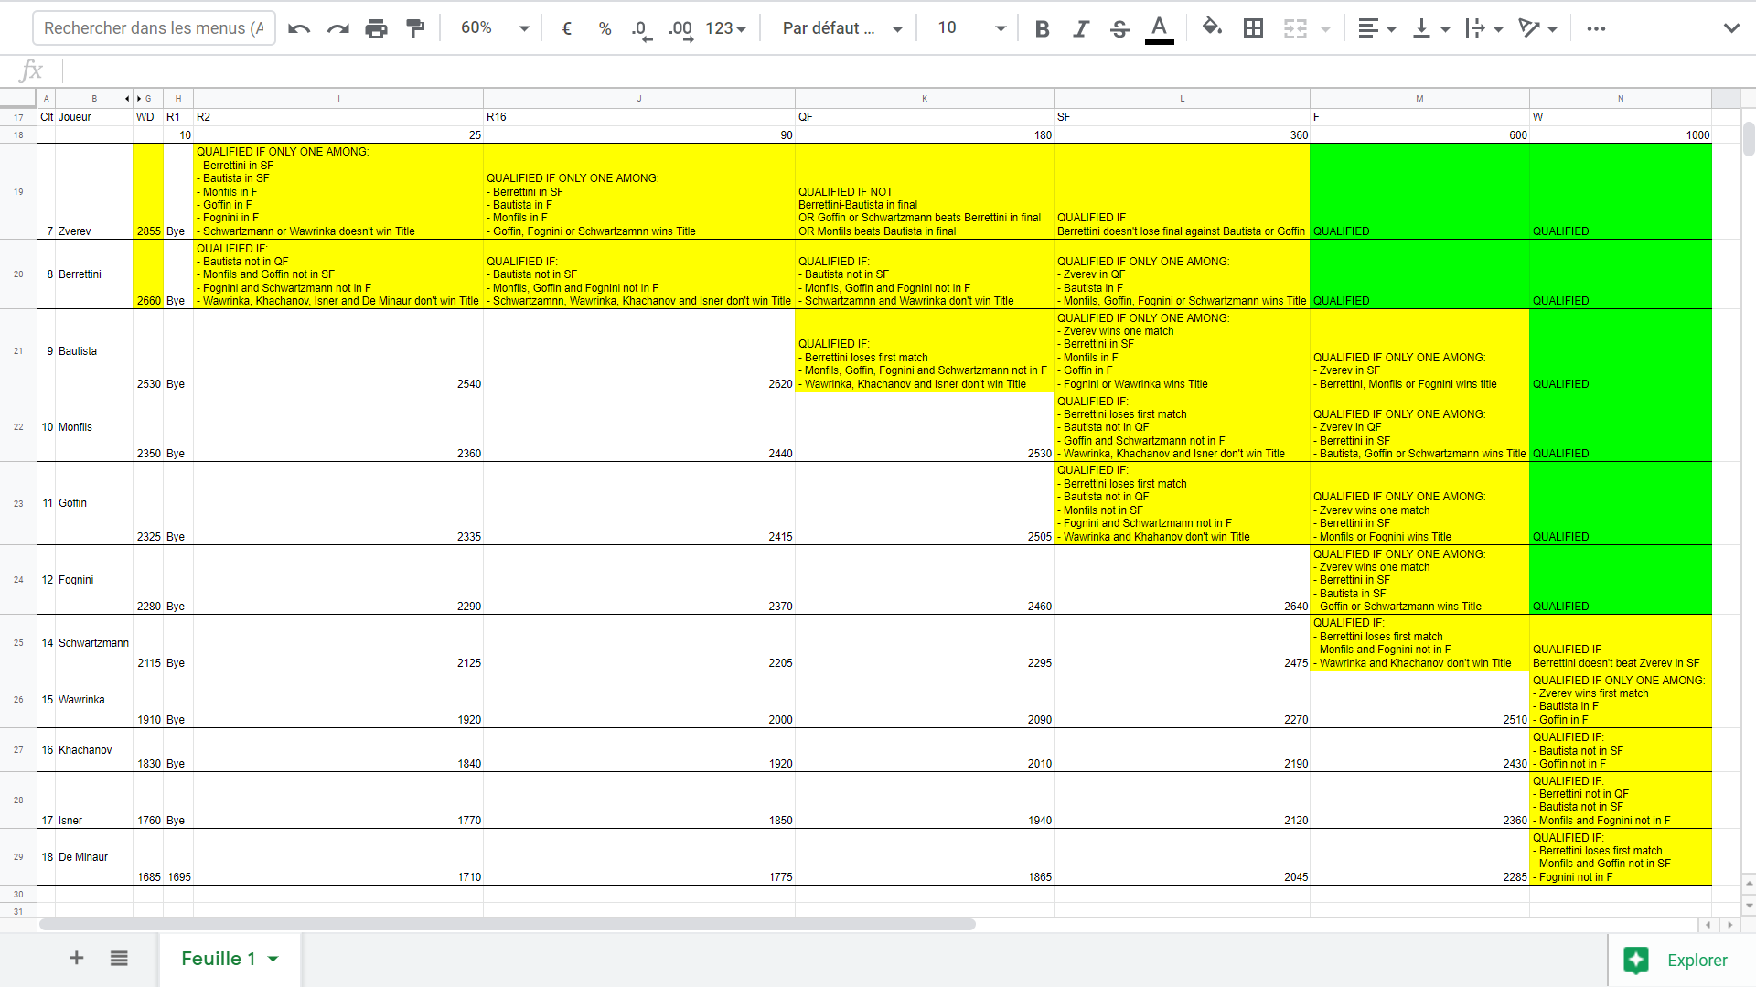The width and height of the screenshot is (1756, 988).
Task: Click the Redo arrow icon
Action: click(x=337, y=28)
